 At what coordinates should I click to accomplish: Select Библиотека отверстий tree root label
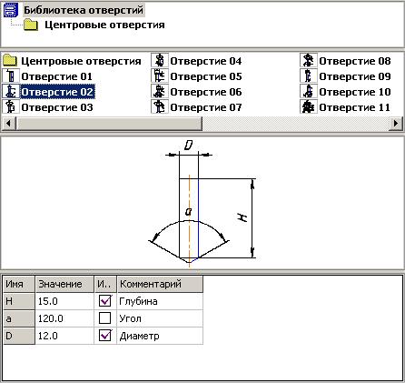click(84, 10)
